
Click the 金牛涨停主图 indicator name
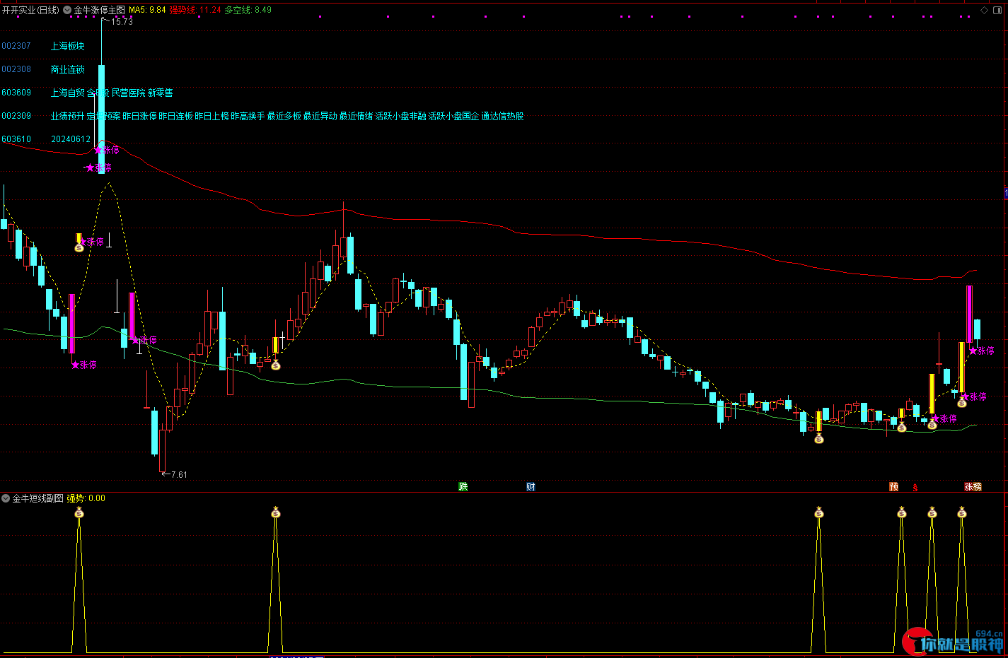(100, 10)
